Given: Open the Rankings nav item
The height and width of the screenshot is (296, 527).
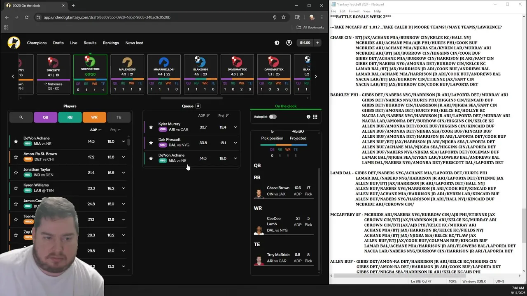Looking at the screenshot, I should 111,43.
